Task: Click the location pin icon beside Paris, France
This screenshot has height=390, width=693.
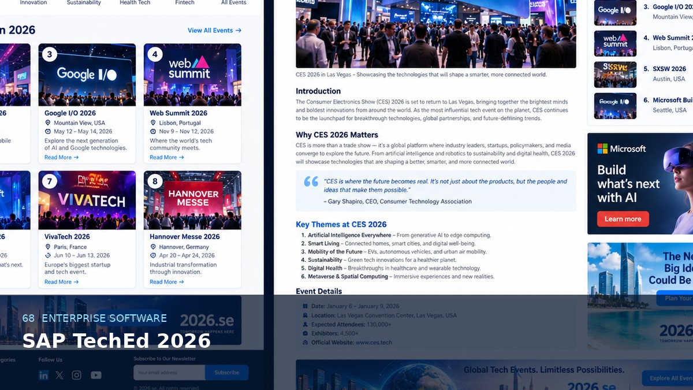Action: (x=48, y=247)
